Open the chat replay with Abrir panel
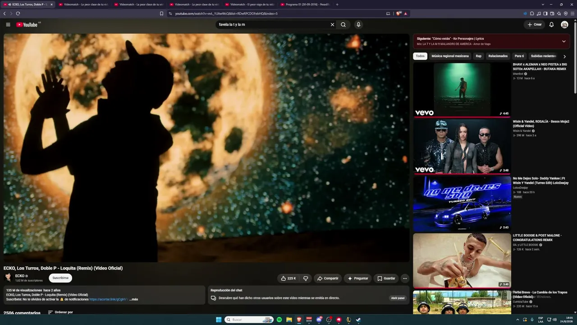 (398, 298)
